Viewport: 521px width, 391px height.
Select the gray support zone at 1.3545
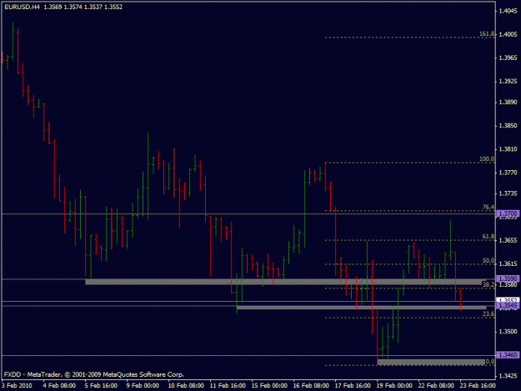tap(362, 308)
